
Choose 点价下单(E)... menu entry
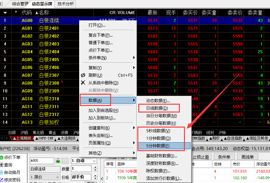[x=108, y=50]
